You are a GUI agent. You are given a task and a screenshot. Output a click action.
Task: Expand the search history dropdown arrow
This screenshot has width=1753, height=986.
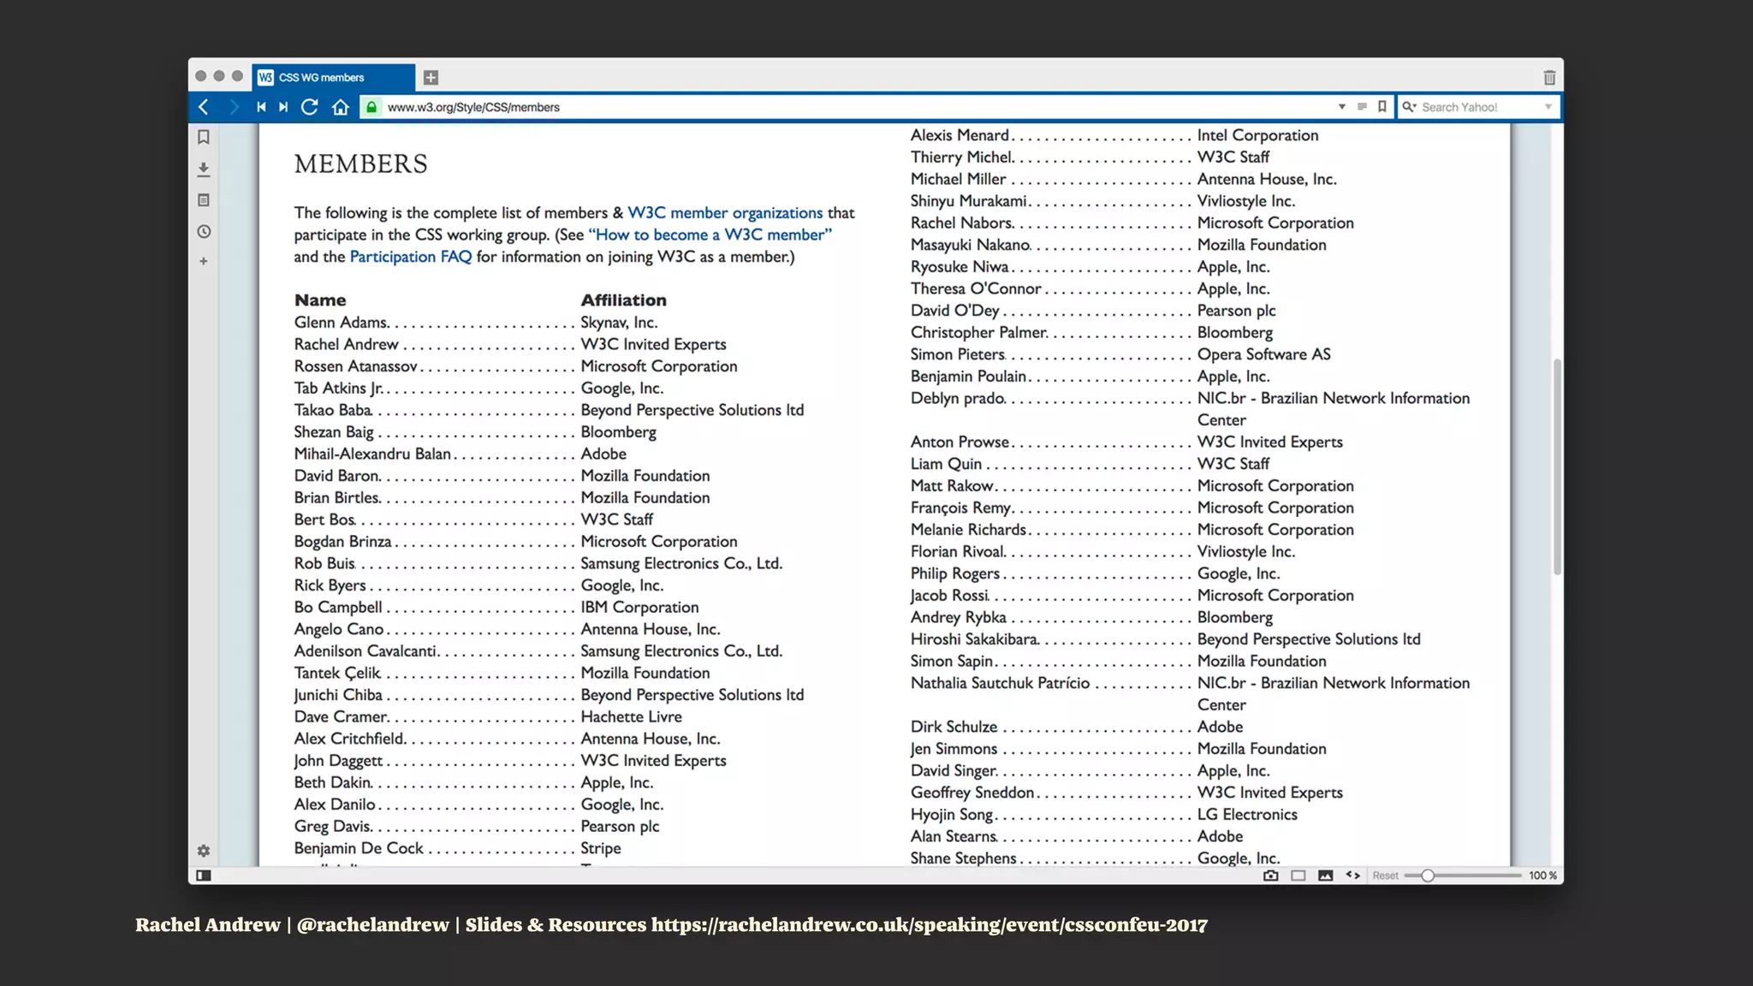pos(1548,107)
